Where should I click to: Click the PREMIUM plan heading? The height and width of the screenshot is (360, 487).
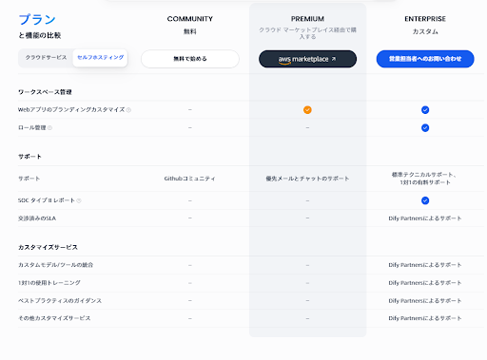tap(307, 19)
